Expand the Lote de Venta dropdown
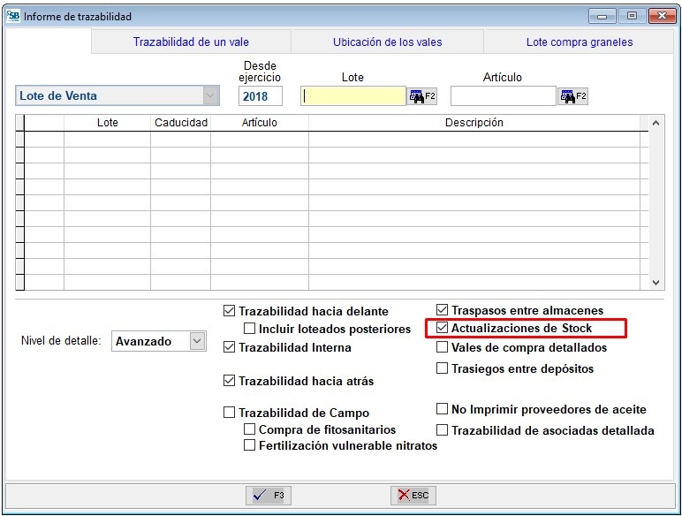The width and height of the screenshot is (682, 516). point(210,95)
